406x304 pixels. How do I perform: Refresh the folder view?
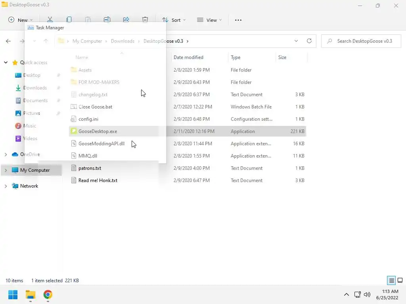[x=309, y=41]
